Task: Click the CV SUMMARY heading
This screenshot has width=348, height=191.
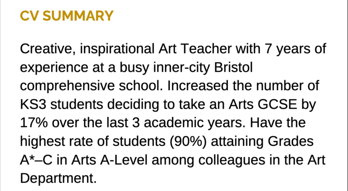Action: point(67,16)
